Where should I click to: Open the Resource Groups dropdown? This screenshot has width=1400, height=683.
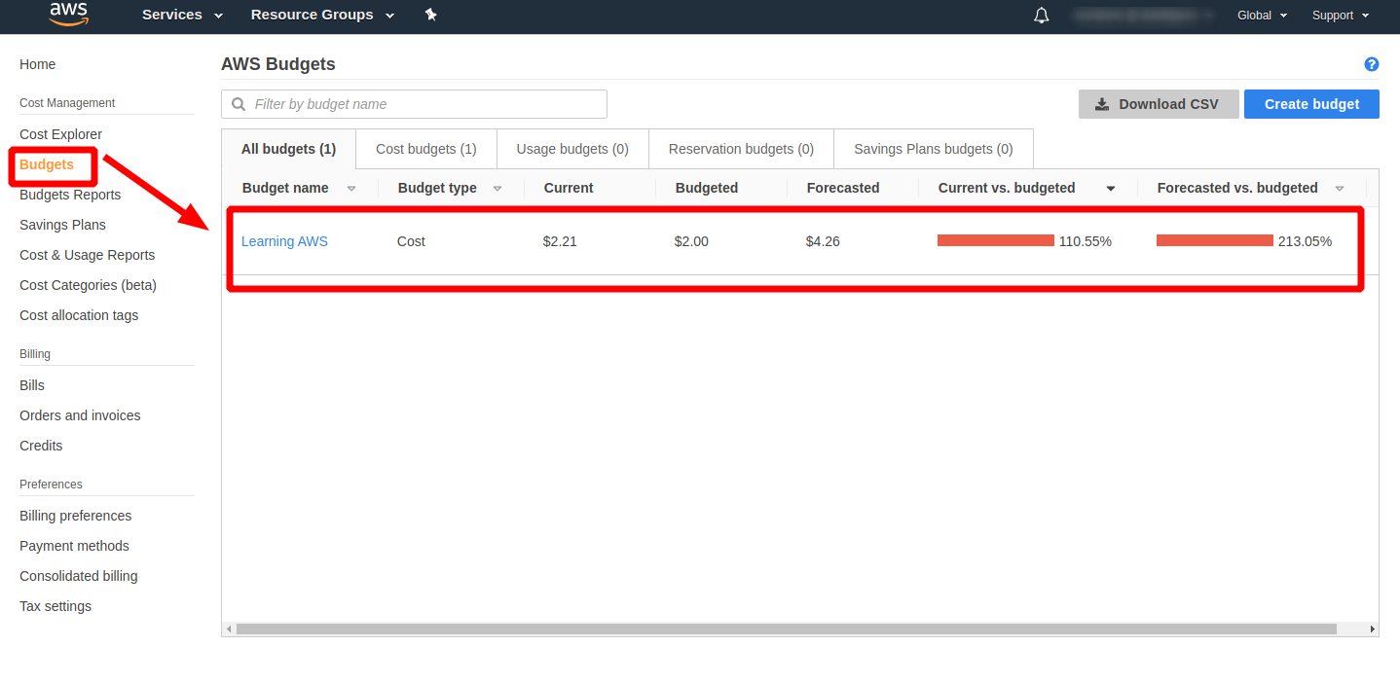click(322, 15)
